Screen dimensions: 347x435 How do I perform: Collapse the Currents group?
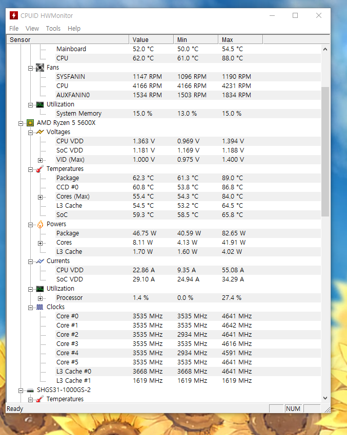click(x=31, y=262)
